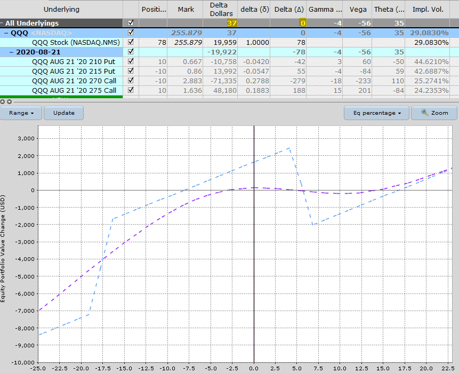The width and height of the screenshot is (459, 373).
Task: Click the 215 Put implied vol 42.6887%
Action: tap(431, 71)
